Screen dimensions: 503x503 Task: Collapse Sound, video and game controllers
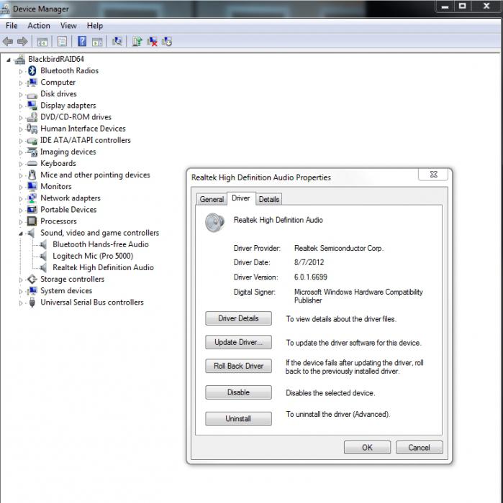(21, 234)
